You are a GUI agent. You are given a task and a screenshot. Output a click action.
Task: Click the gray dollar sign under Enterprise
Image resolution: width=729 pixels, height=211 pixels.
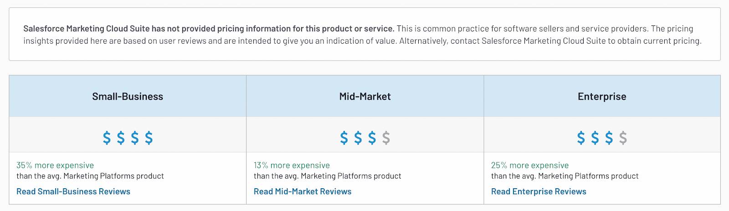(x=623, y=137)
